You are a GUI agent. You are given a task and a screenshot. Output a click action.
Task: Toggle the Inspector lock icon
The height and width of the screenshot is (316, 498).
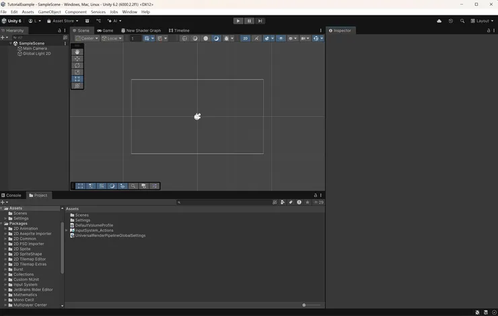[489, 30]
